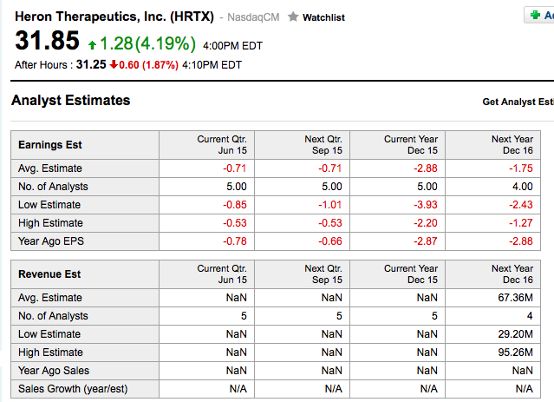Click the Watchlist star icon
Viewport: 554px width, 402px height.
point(293,16)
